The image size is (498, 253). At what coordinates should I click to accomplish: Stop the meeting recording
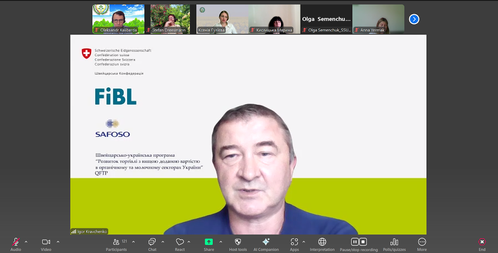(363, 242)
